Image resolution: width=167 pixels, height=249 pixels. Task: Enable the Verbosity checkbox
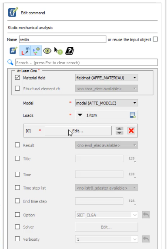point(17,239)
